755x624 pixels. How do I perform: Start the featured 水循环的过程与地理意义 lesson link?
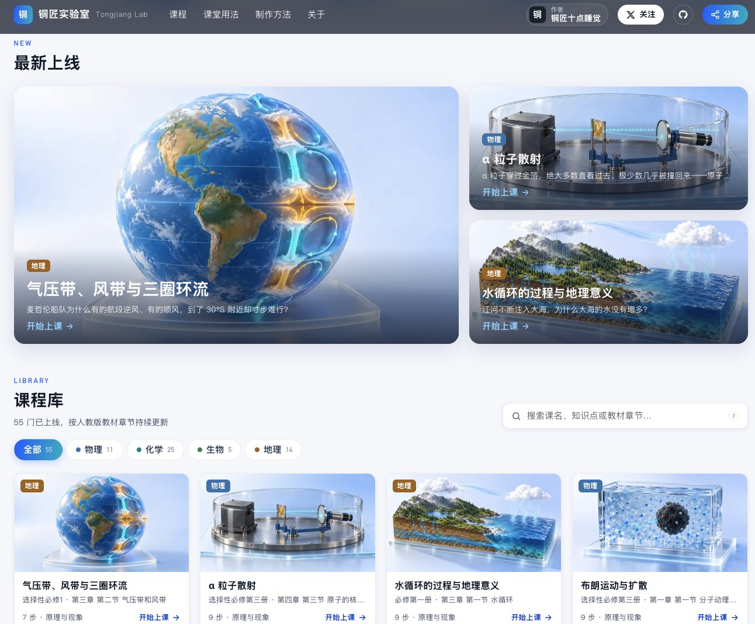tap(505, 326)
